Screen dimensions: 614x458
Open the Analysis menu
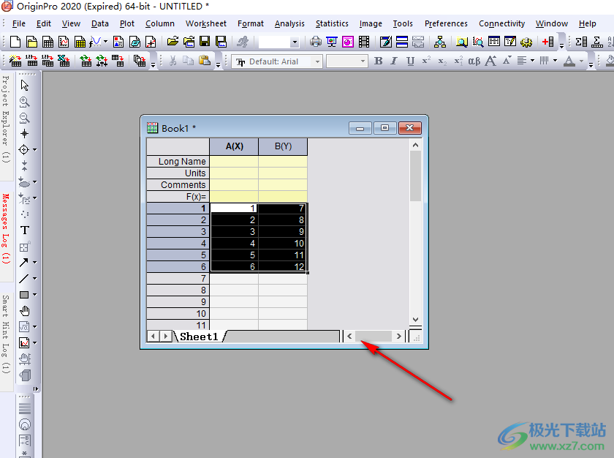tap(289, 23)
